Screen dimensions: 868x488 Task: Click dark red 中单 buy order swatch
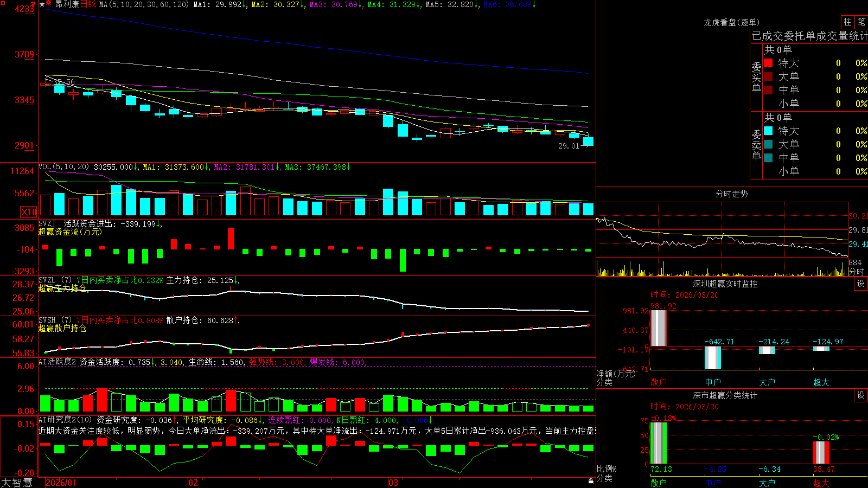coord(768,89)
